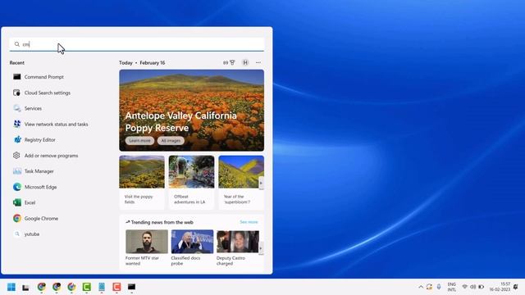Open 'Deputy Castro charged' news item
525x295 pixels.
click(x=238, y=247)
